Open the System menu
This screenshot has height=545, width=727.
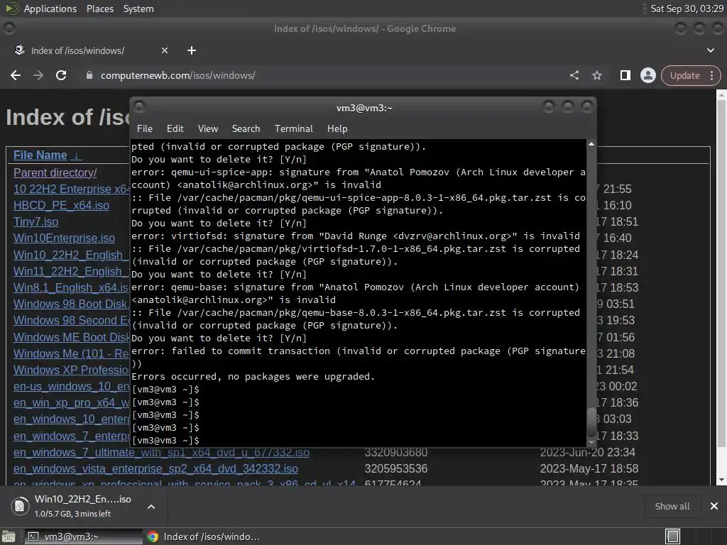(138, 9)
